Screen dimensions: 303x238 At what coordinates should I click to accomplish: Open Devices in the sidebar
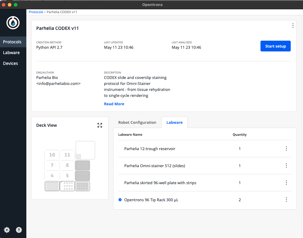[10, 63]
